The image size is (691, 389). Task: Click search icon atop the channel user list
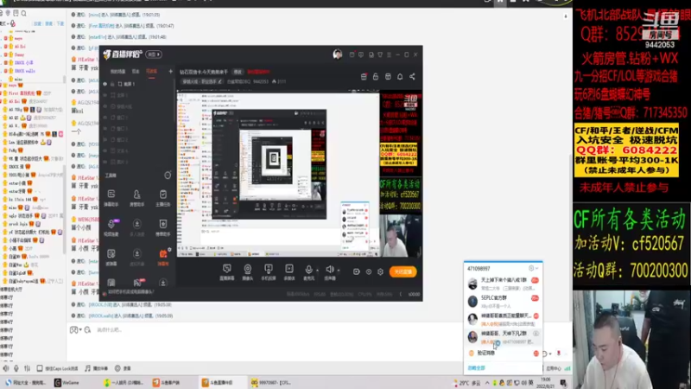point(24,13)
